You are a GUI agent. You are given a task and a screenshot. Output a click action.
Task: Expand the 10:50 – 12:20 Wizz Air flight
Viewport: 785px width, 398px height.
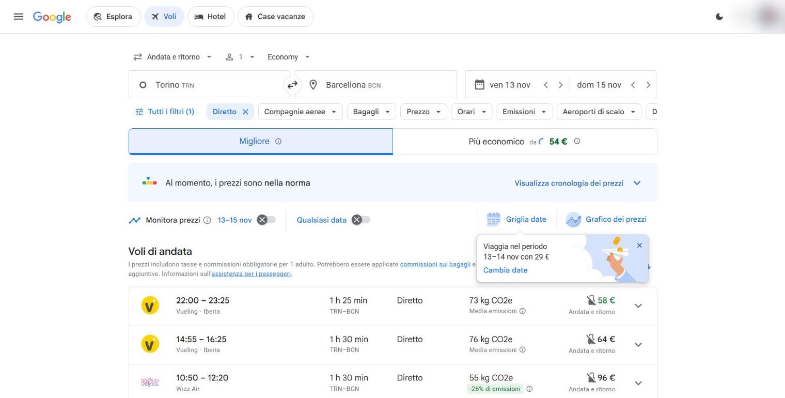638,383
